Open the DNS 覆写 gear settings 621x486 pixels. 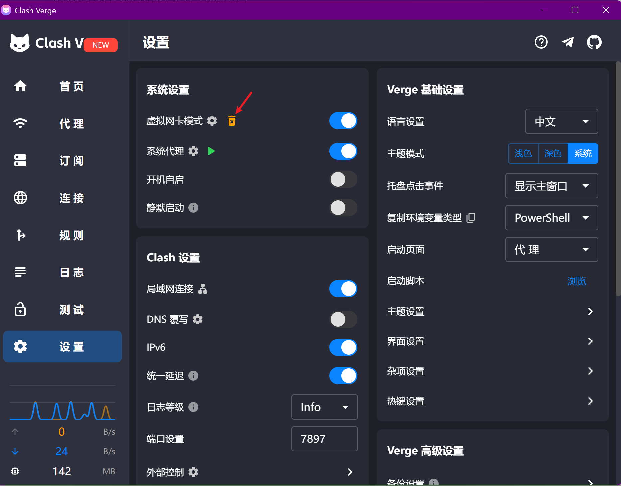(198, 319)
